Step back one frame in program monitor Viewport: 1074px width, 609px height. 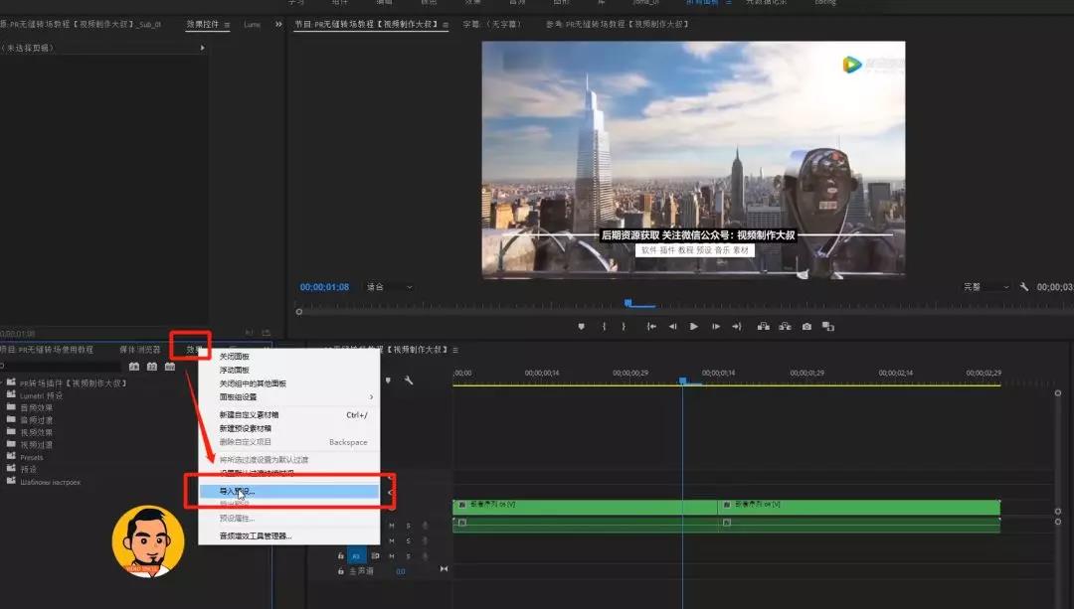coord(672,327)
